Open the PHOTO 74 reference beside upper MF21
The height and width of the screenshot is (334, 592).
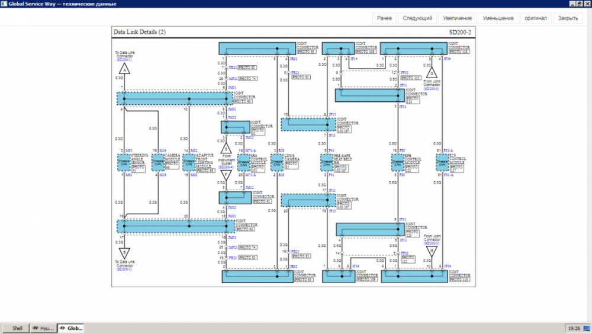pyautogui.click(x=248, y=78)
